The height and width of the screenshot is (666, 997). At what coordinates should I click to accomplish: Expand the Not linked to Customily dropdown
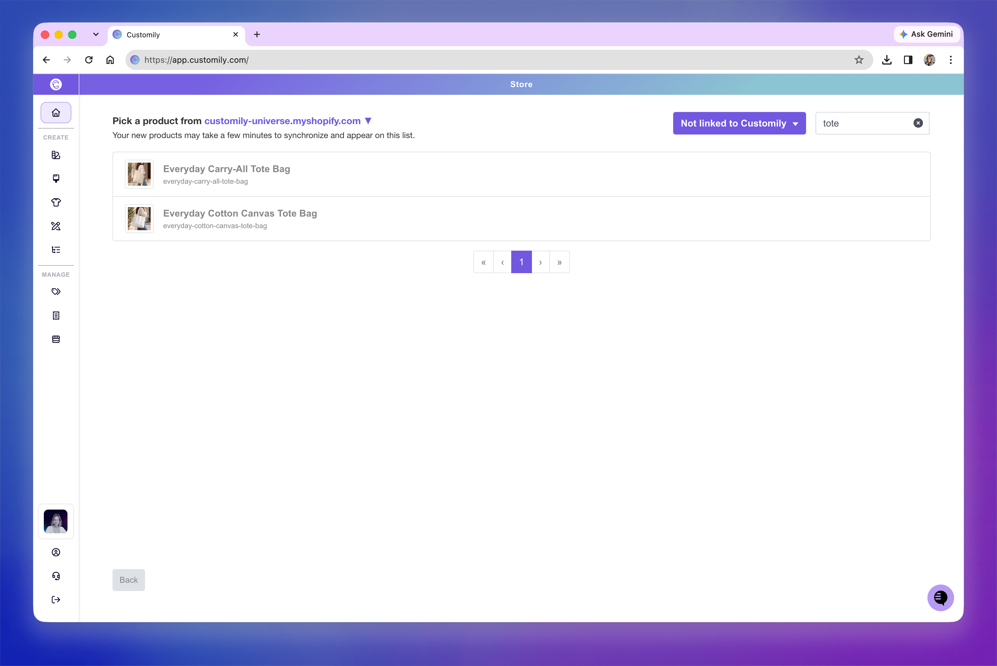(739, 123)
